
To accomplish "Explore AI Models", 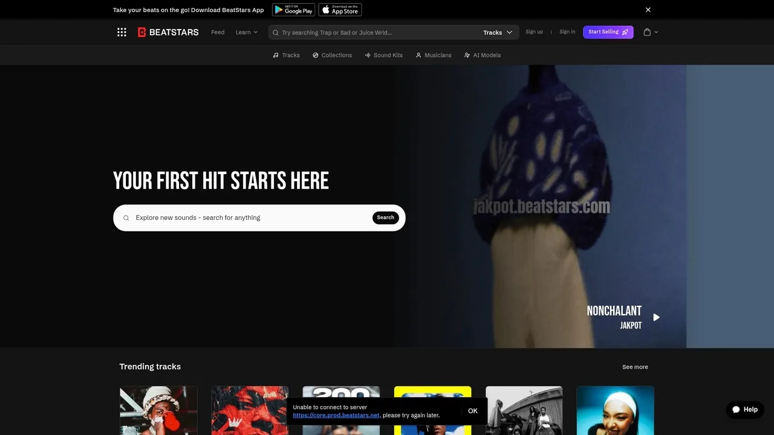I will pos(483,55).
